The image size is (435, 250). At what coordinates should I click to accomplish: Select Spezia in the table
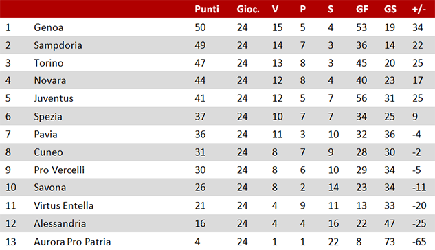coord(48,116)
